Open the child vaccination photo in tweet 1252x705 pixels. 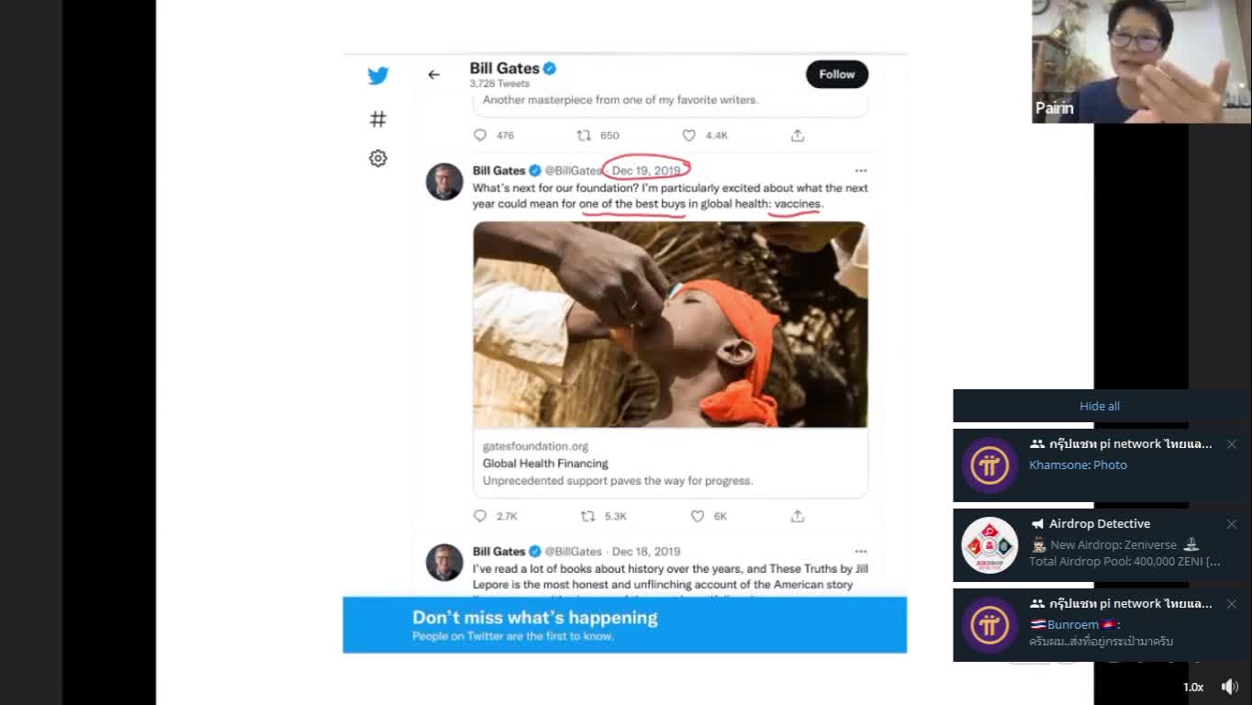click(670, 324)
